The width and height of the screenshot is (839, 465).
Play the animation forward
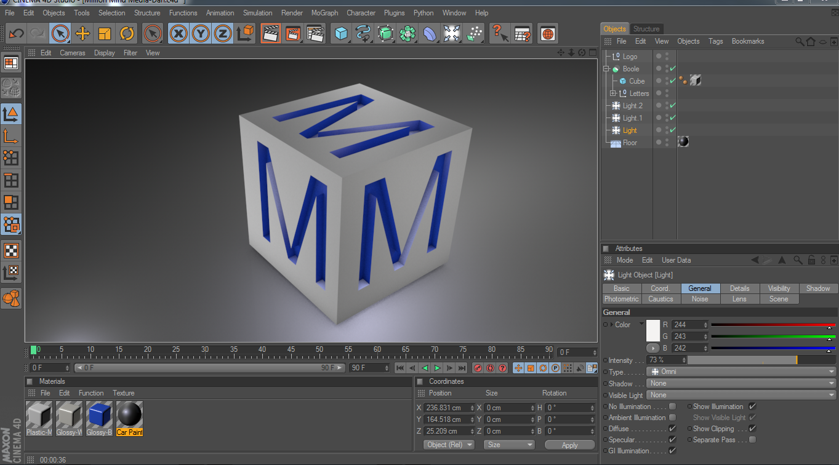[x=437, y=368]
